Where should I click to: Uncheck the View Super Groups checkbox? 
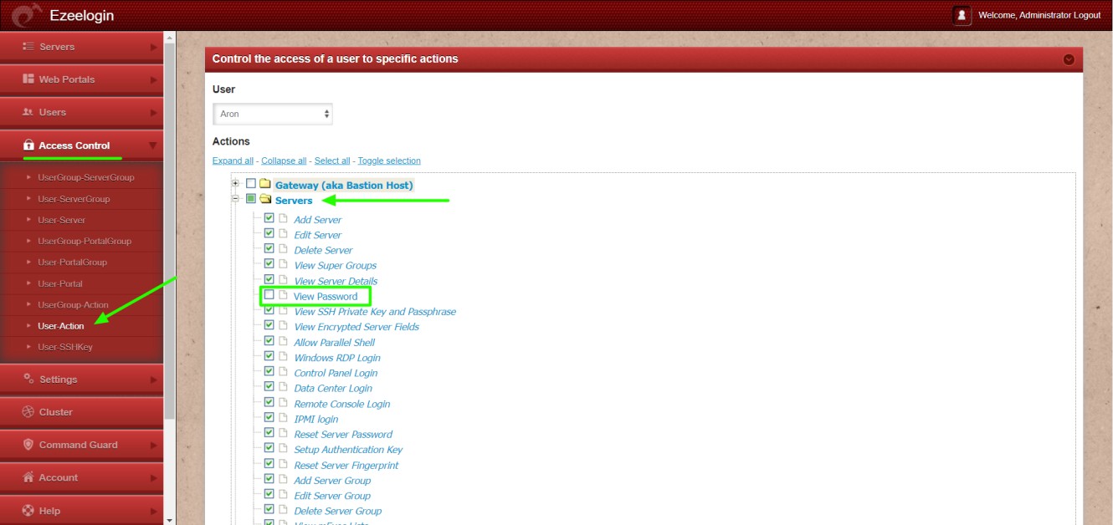[269, 264]
